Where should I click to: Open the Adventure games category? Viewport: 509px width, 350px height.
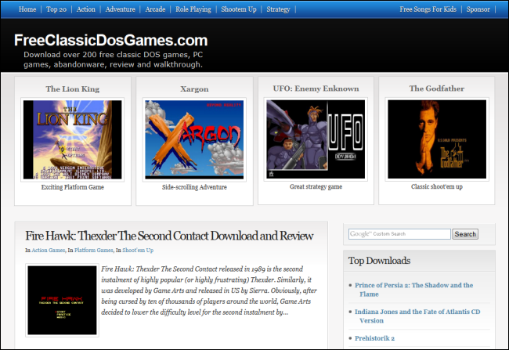(x=120, y=9)
